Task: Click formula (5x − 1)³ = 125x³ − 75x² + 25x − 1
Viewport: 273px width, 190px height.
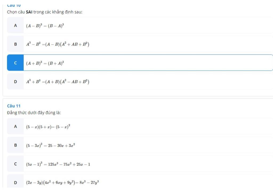Action: tap(58, 164)
